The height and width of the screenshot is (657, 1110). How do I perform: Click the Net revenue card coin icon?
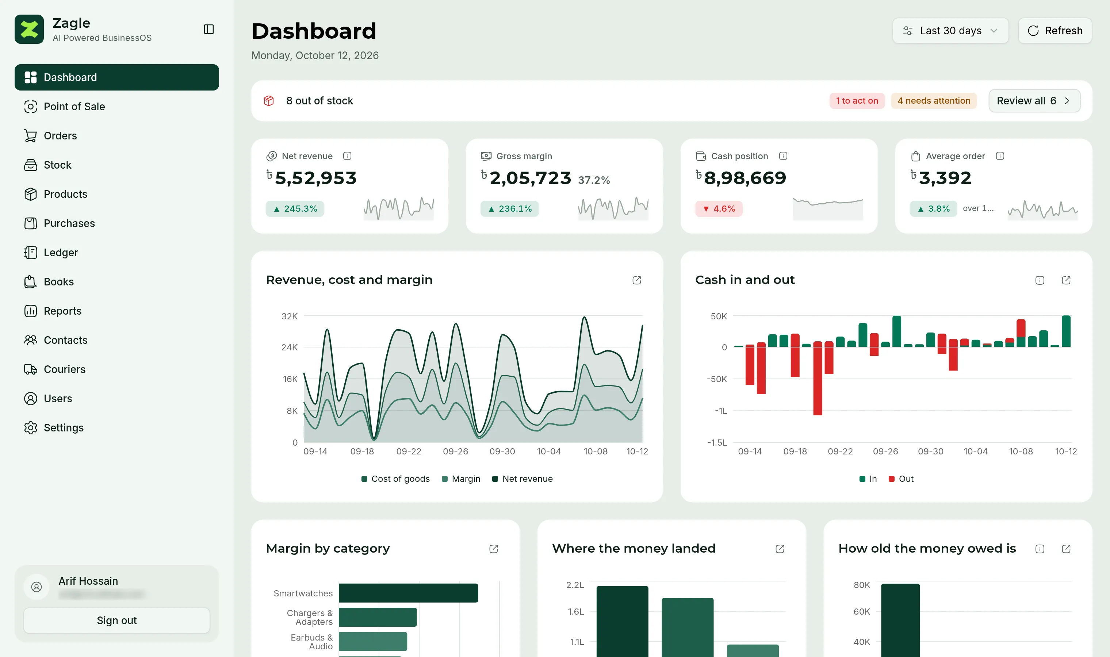tap(271, 156)
